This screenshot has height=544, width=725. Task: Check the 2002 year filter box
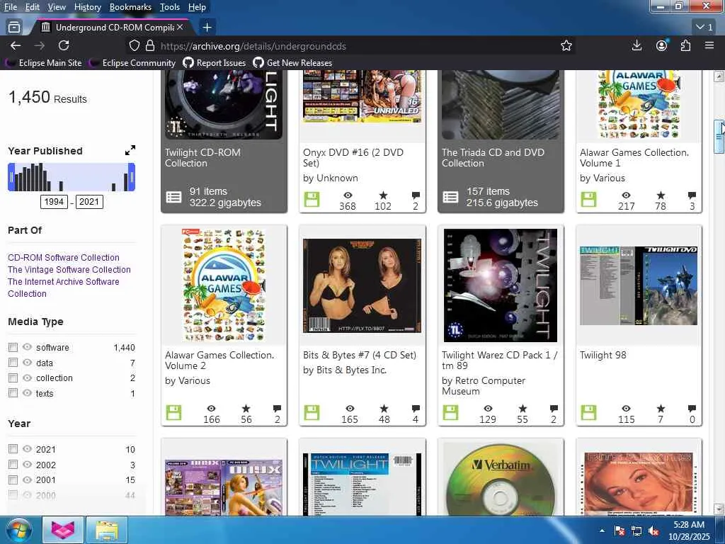tap(13, 464)
